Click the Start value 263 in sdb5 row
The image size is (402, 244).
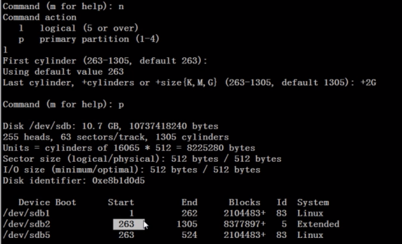tap(126, 235)
